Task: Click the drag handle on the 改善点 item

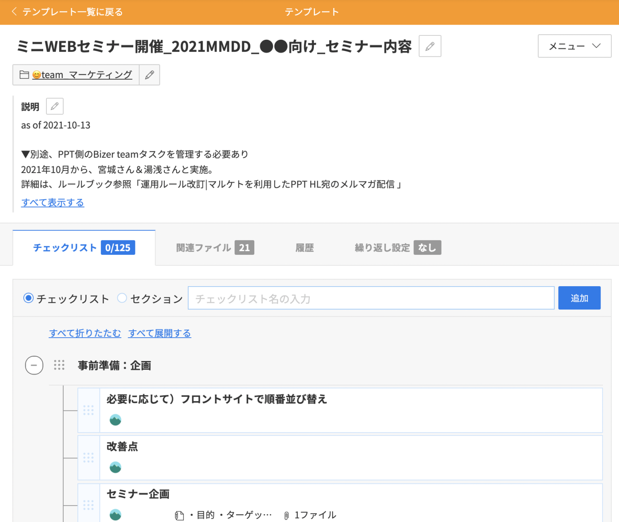Action: [88, 458]
